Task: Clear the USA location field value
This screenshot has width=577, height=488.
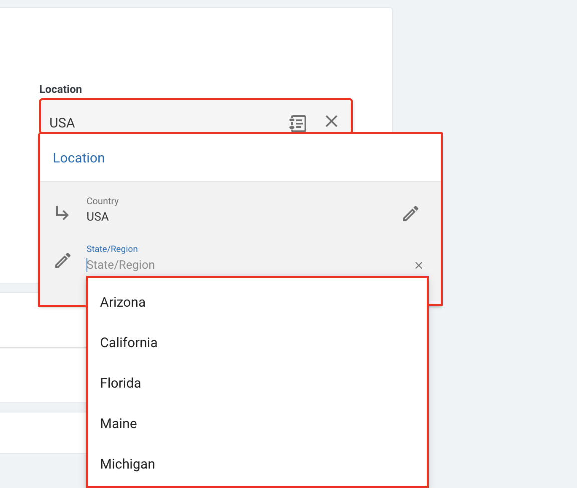Action: pyautogui.click(x=331, y=121)
